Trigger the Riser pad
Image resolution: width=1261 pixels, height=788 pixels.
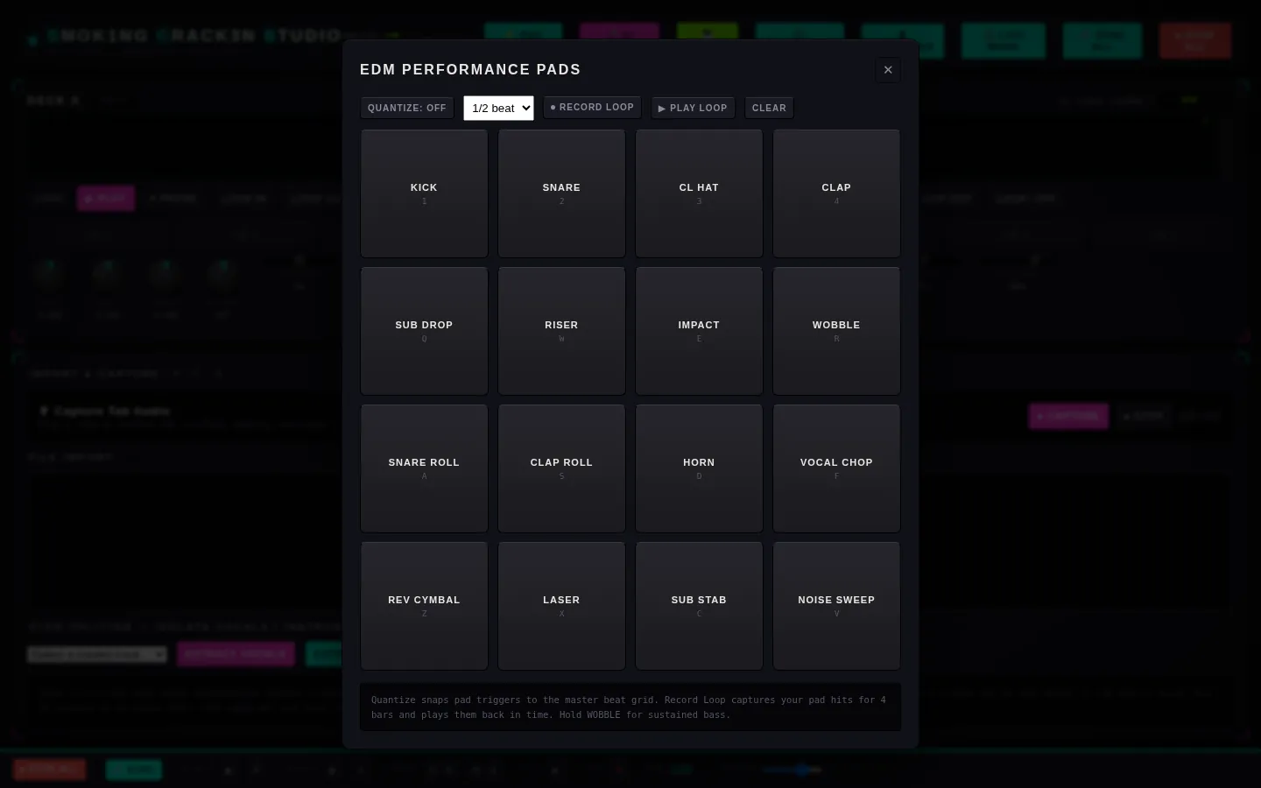click(561, 331)
